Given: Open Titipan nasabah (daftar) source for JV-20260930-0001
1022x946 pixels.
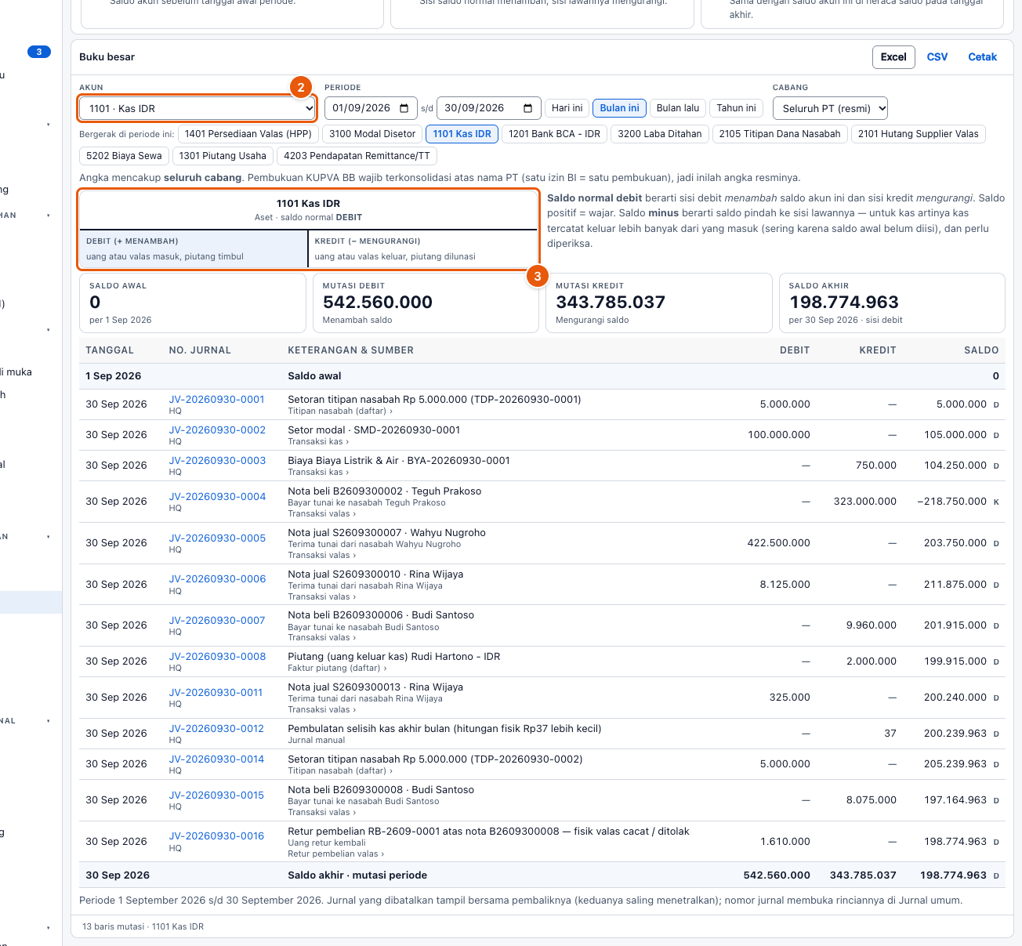Looking at the screenshot, I should click(x=340, y=411).
